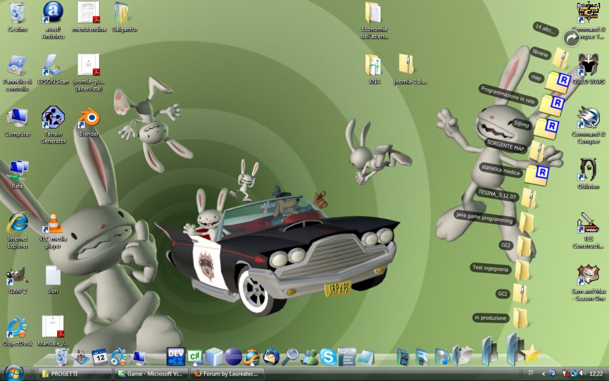Open the joomla-gu... (altervista) PDF
Viewport: 609px width, 381px height.
pos(89,73)
